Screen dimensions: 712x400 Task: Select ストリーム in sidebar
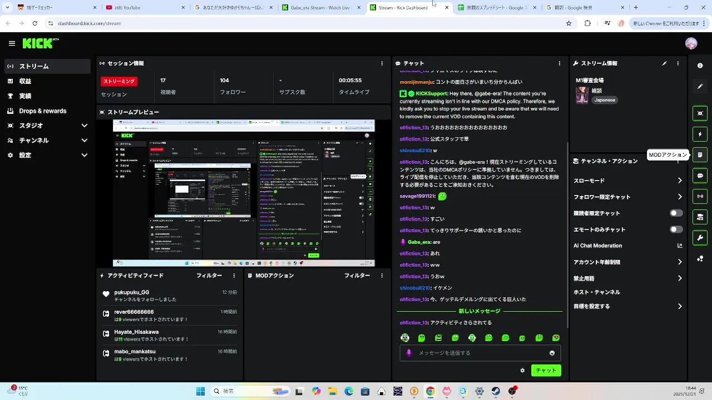click(x=47, y=66)
